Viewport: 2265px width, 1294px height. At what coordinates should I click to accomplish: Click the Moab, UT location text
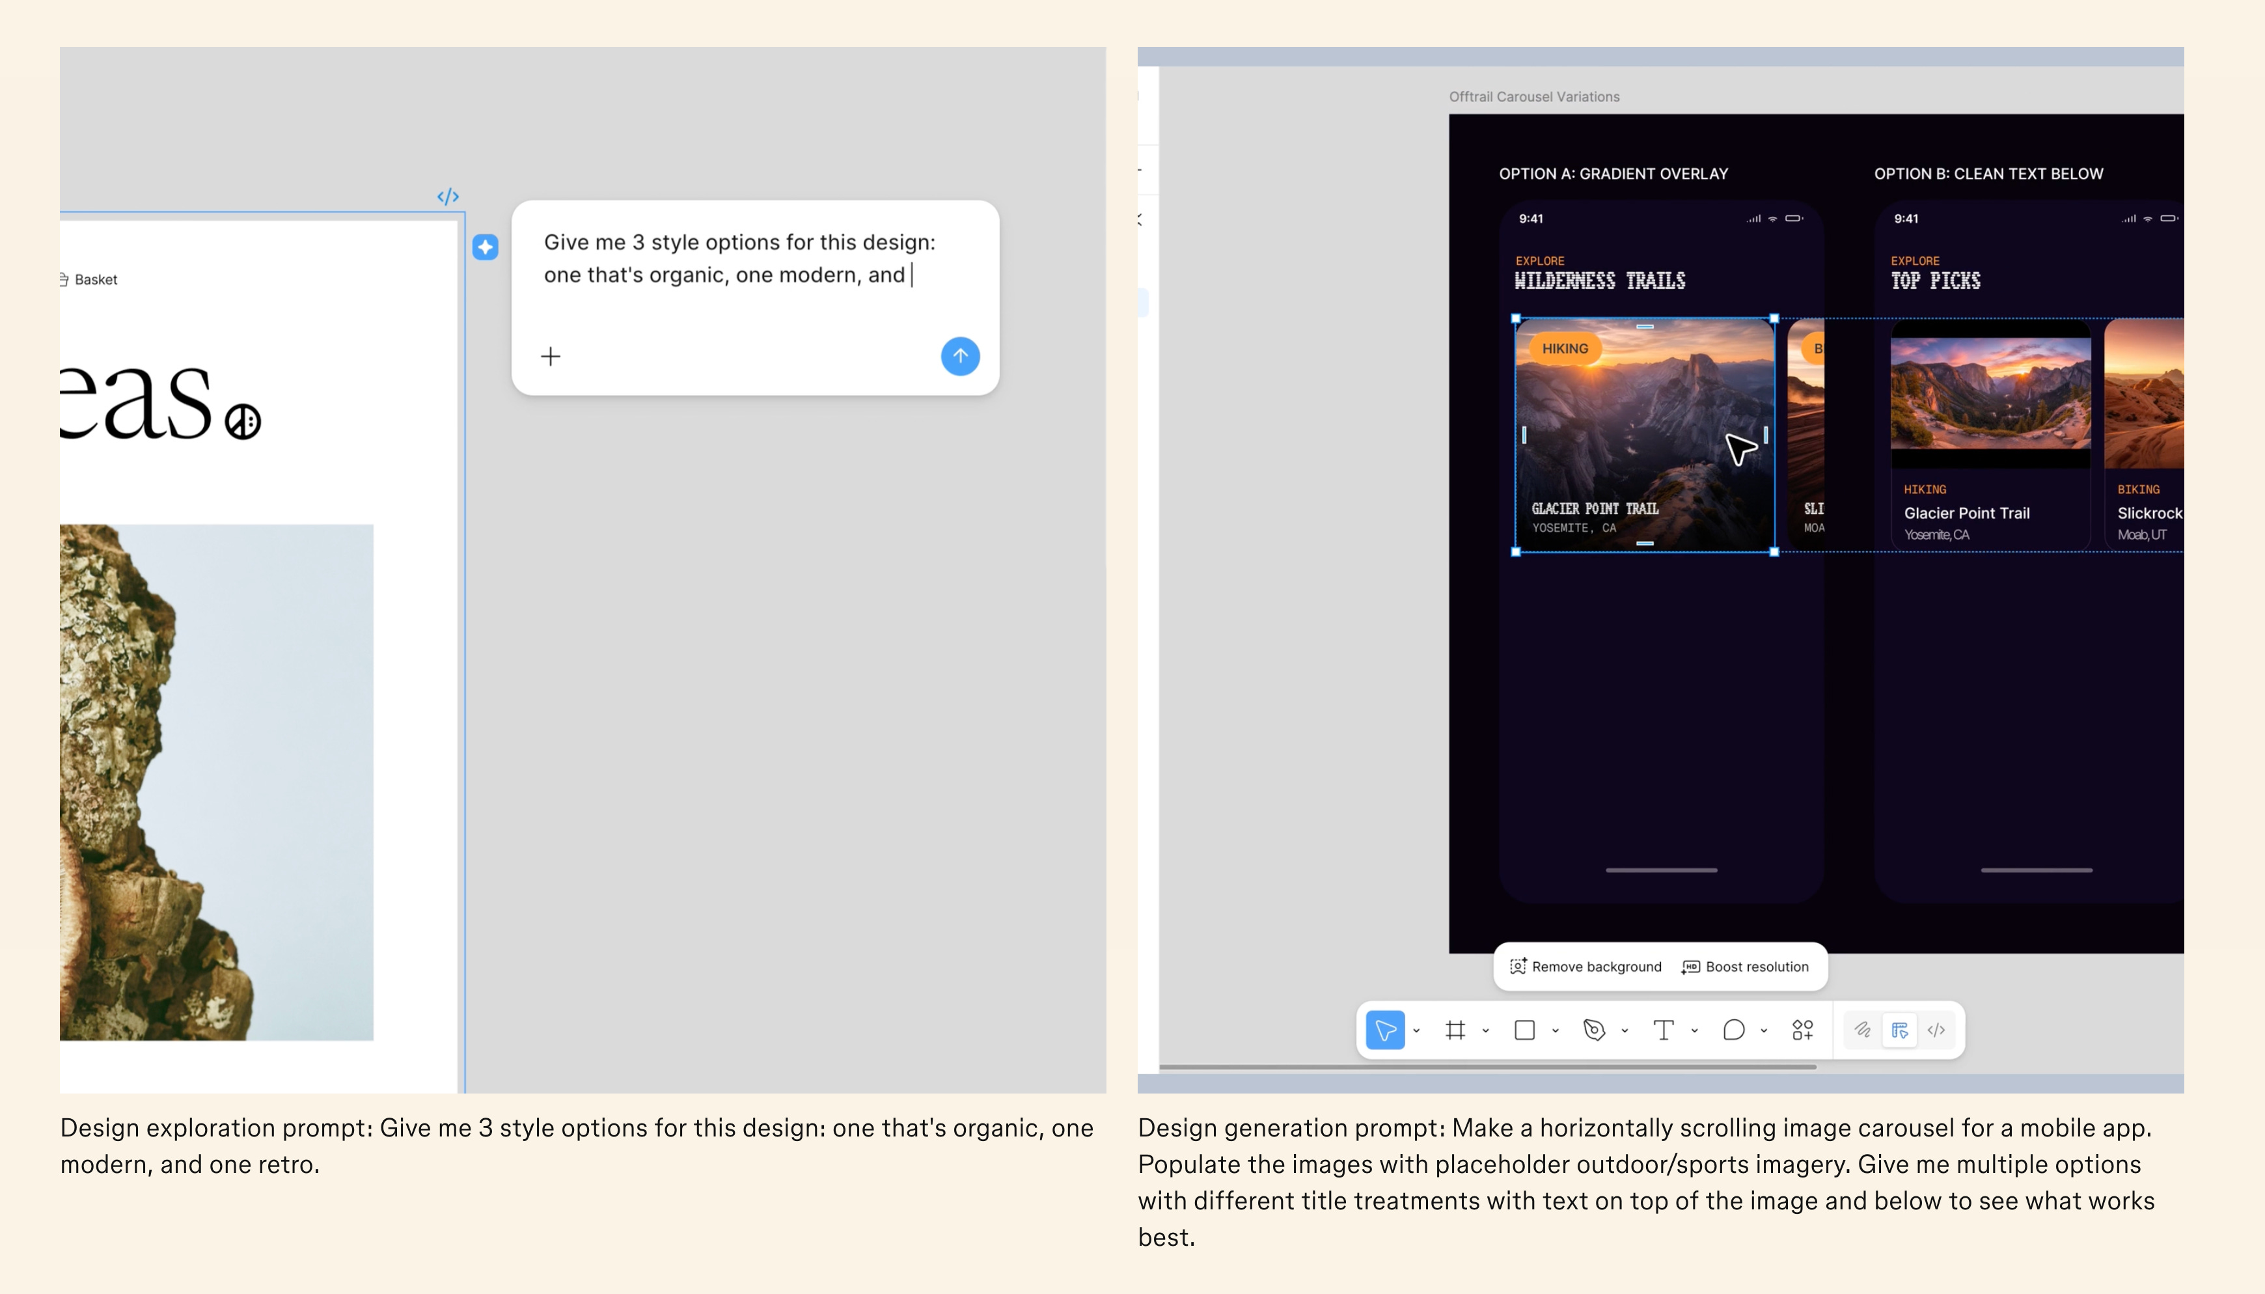click(2143, 535)
